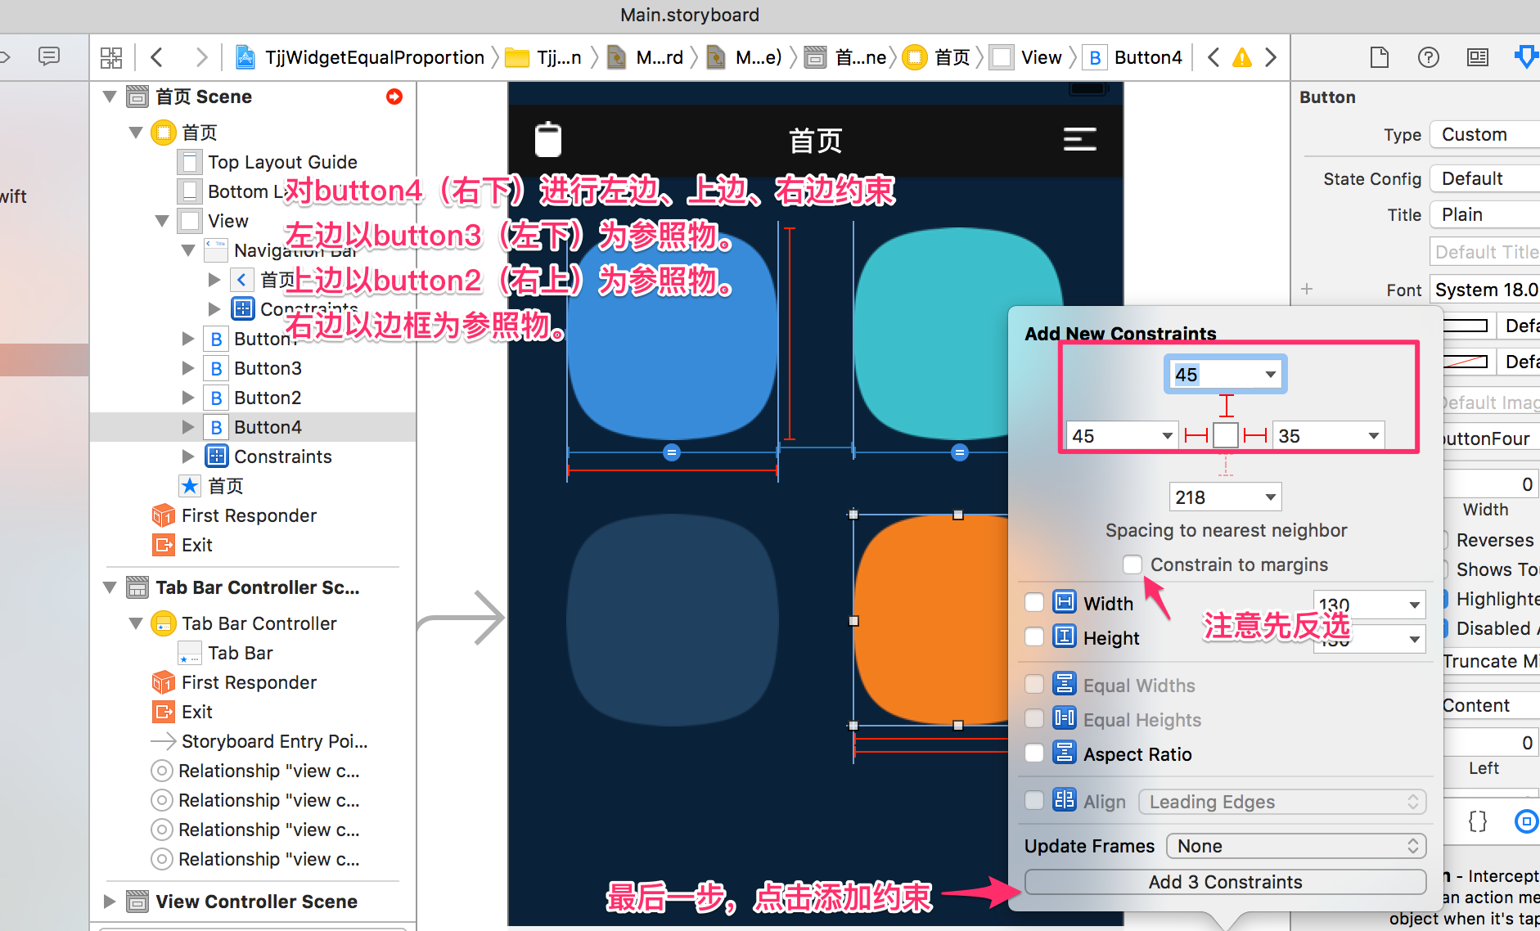Toggle the Equal Widths checkbox
The width and height of the screenshot is (1540, 931).
1034,685
